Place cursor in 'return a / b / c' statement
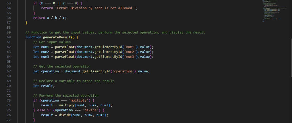This screenshot has height=123, width=292. click(50, 18)
